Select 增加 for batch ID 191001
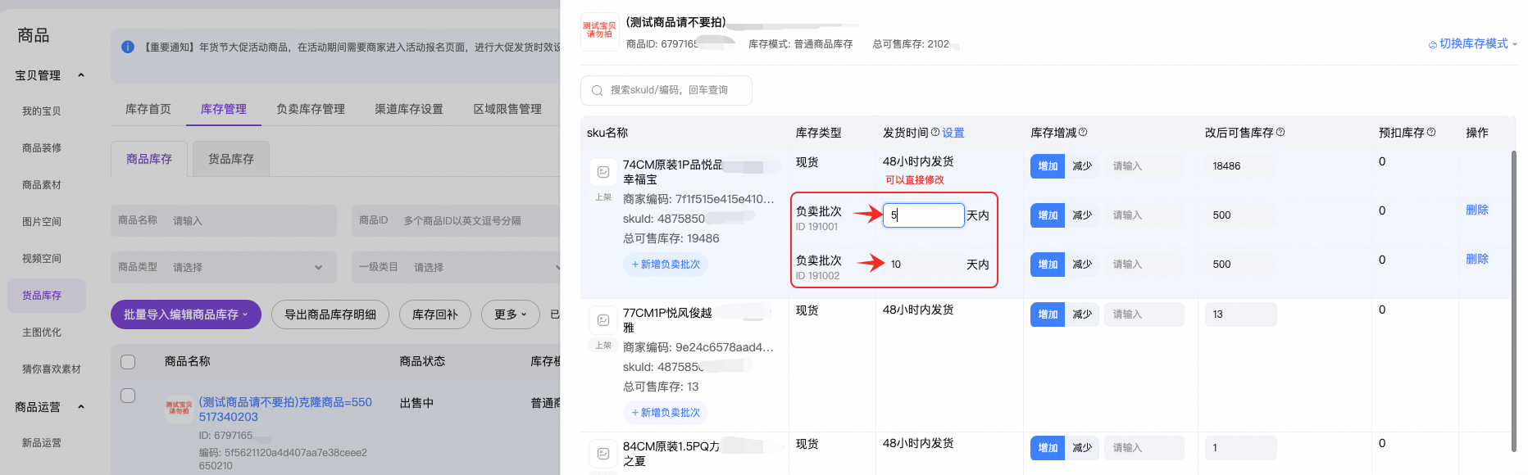The height and width of the screenshot is (475, 1528). [1048, 215]
